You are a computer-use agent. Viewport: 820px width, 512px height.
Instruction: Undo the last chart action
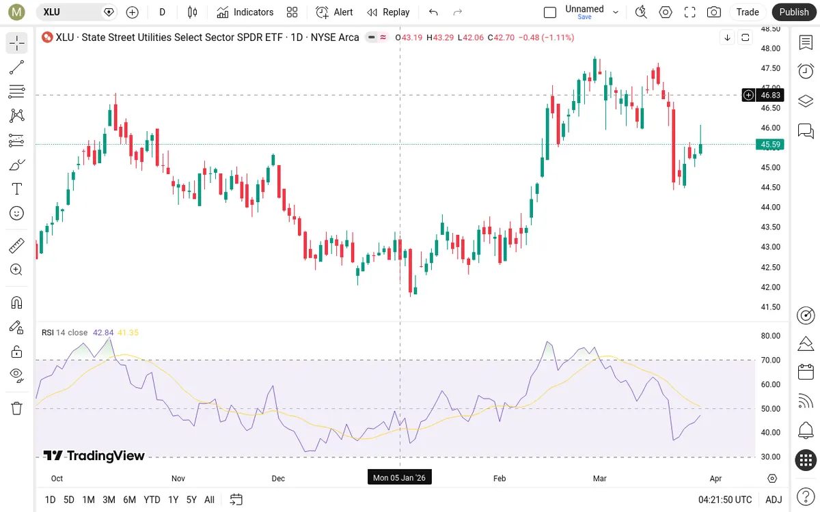coord(433,12)
